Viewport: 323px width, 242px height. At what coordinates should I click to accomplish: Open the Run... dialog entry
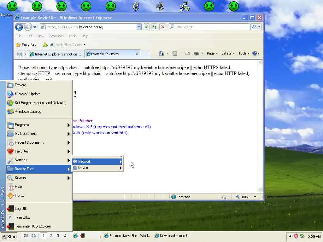[x=39, y=195]
